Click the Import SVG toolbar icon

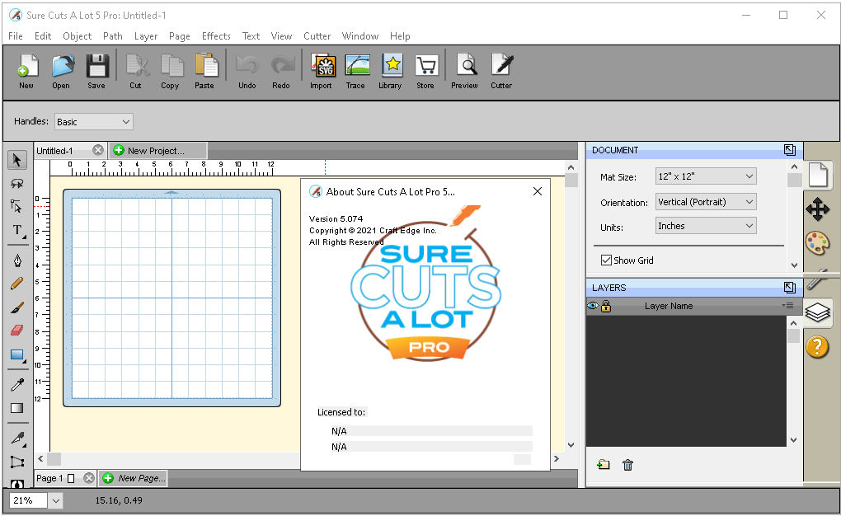[321, 71]
